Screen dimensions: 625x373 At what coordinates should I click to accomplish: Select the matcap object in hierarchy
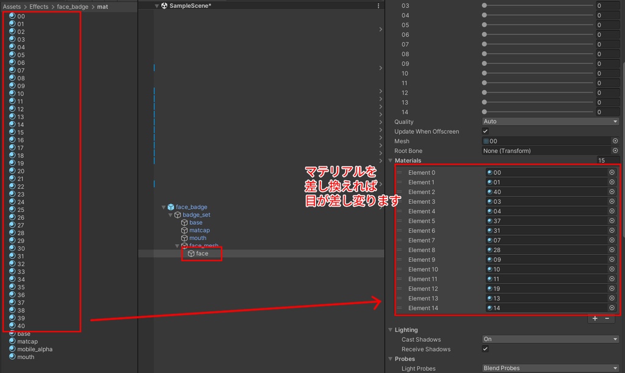pyautogui.click(x=195, y=230)
